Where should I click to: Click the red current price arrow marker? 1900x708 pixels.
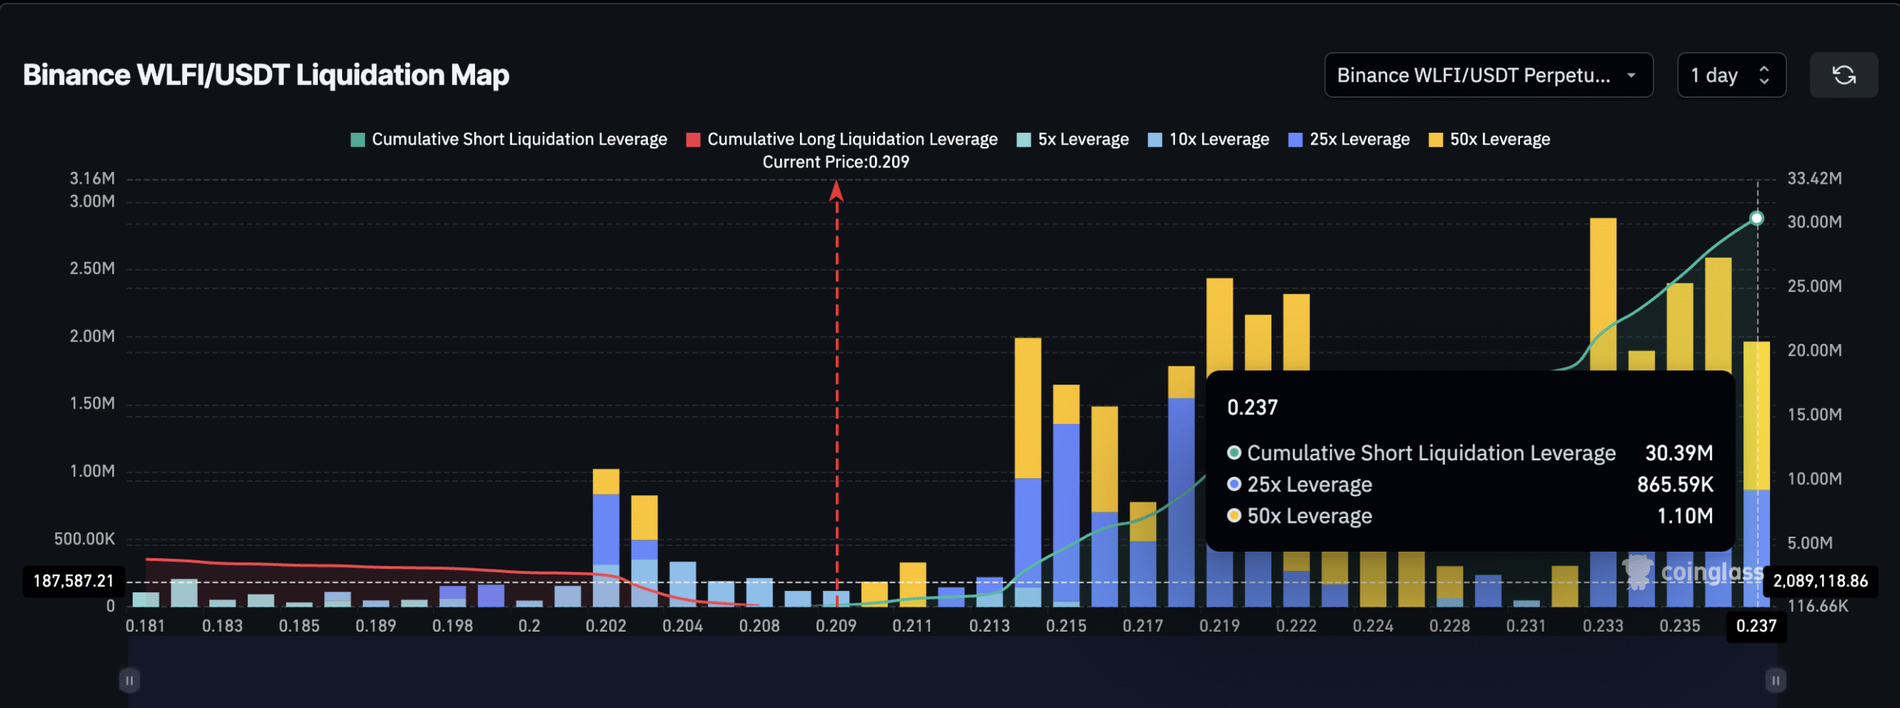pos(836,192)
